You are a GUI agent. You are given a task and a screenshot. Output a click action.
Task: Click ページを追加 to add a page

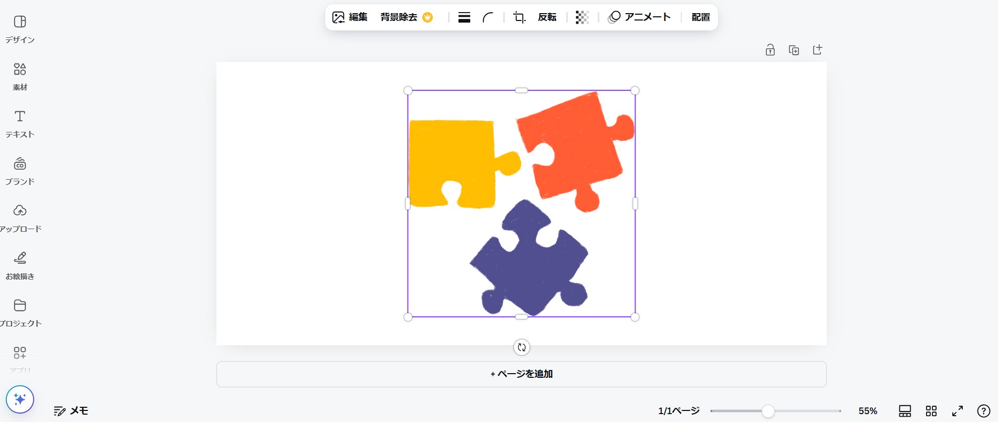tap(521, 374)
